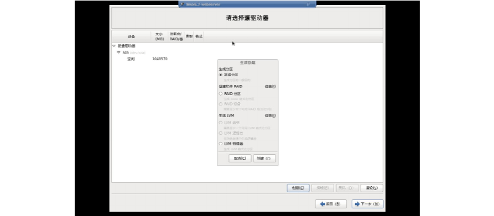494x216 pixels.
Task: Confirm with the dialog's 创建 (r) button
Action: (264, 159)
